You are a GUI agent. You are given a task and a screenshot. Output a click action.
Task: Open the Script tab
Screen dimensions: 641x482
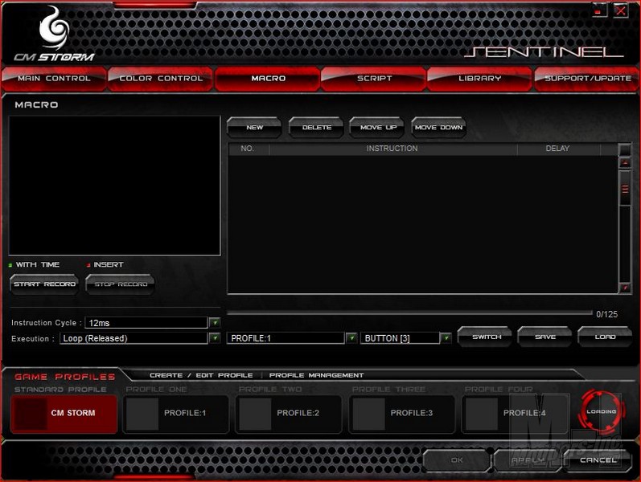(x=374, y=78)
